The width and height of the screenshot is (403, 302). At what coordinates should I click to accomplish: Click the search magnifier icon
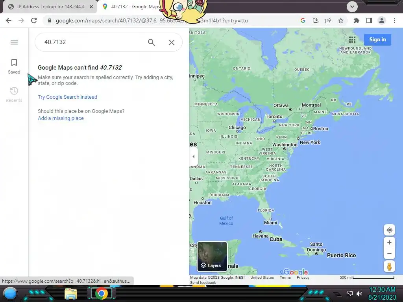click(152, 42)
